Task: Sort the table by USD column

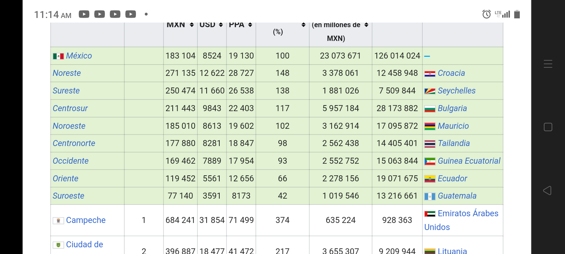Action: pyautogui.click(x=221, y=25)
